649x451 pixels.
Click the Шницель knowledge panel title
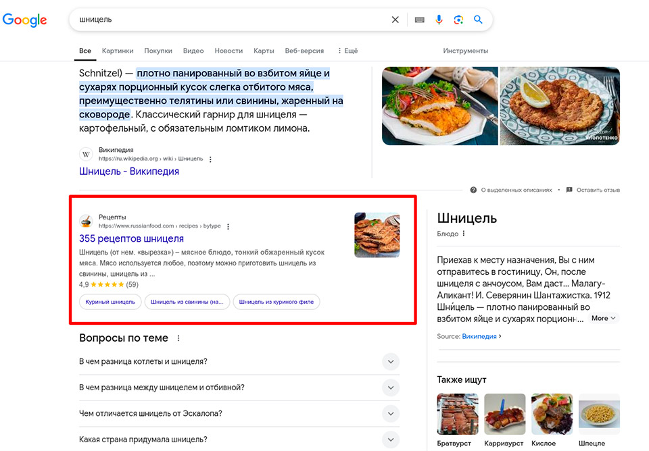467,218
